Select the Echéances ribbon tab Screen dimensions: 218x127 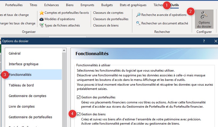point(51,5)
